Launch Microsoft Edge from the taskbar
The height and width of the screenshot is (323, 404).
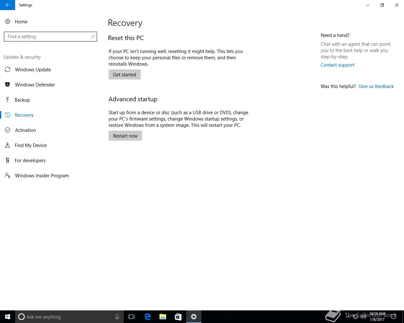pyautogui.click(x=147, y=317)
